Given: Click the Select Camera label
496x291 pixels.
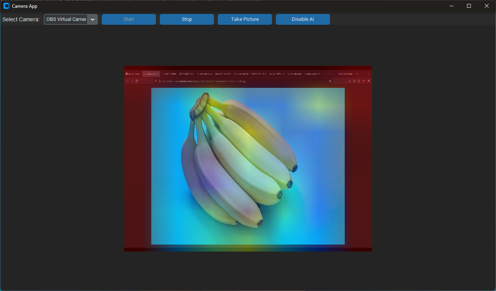Looking at the screenshot, I should click(21, 19).
